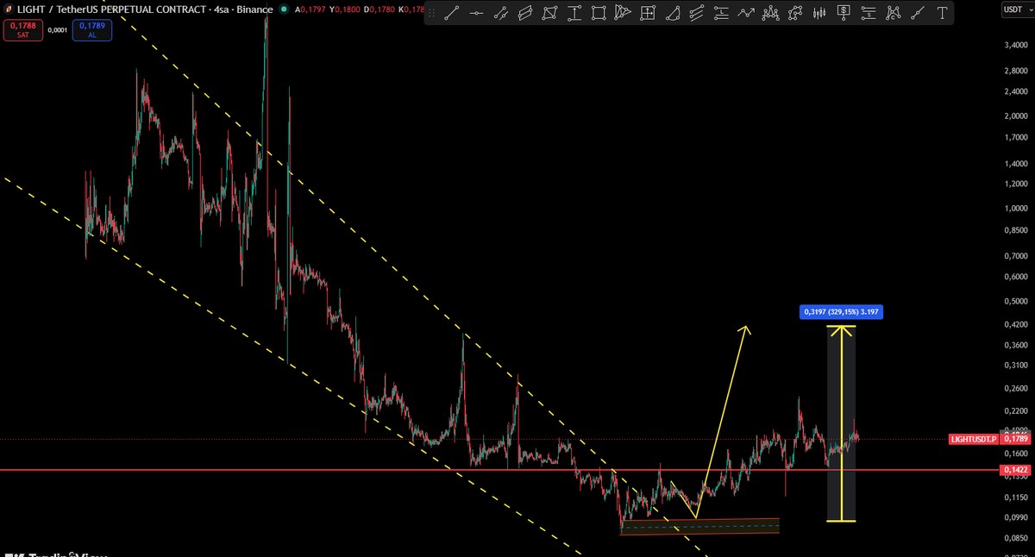Screen dimensions: 1035x557
Task: Select the three parallel diagonal lines tool
Action: (697, 13)
